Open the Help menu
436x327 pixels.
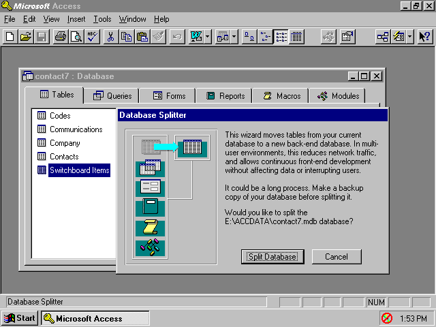coord(161,19)
